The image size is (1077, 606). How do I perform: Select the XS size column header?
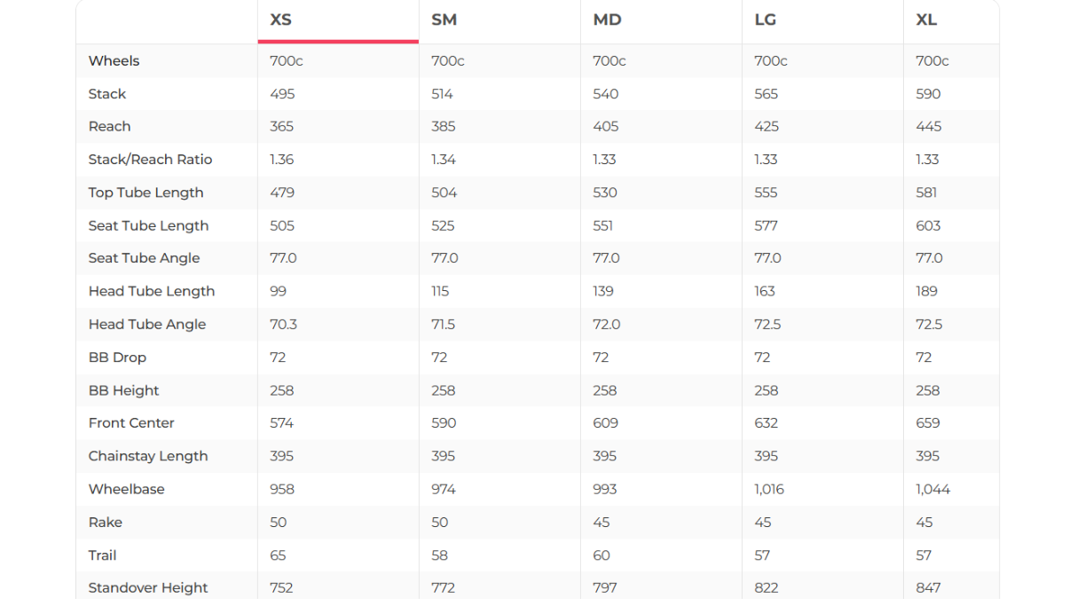tap(281, 20)
